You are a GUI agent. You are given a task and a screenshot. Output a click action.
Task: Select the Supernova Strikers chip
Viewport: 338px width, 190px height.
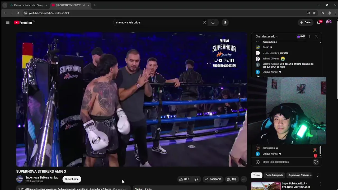pyautogui.click(x=300, y=175)
